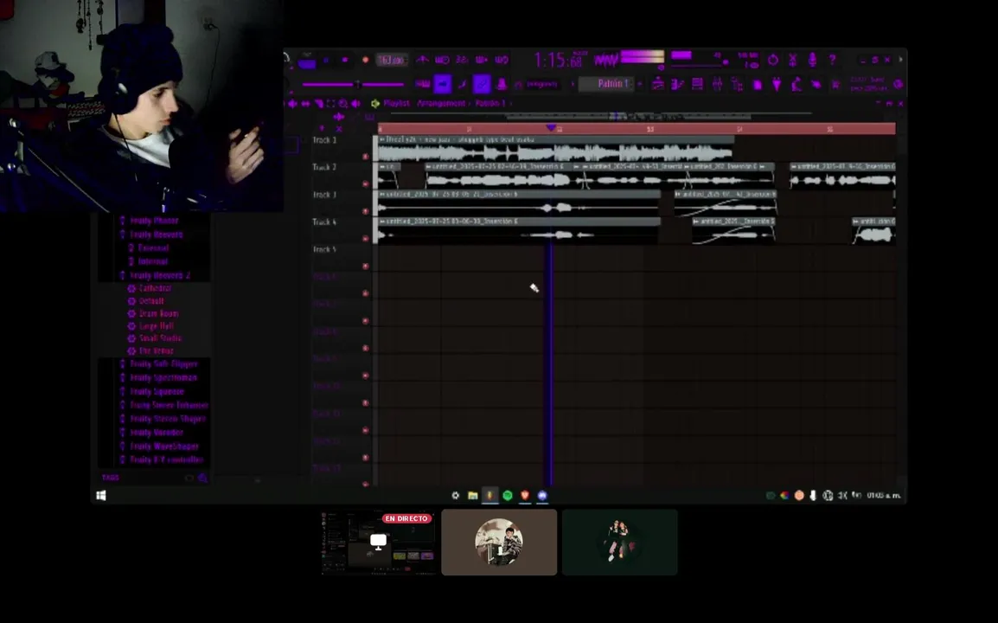This screenshot has height=623, width=998.
Task: Open the mixer toolbar icon
Action: 717,84
